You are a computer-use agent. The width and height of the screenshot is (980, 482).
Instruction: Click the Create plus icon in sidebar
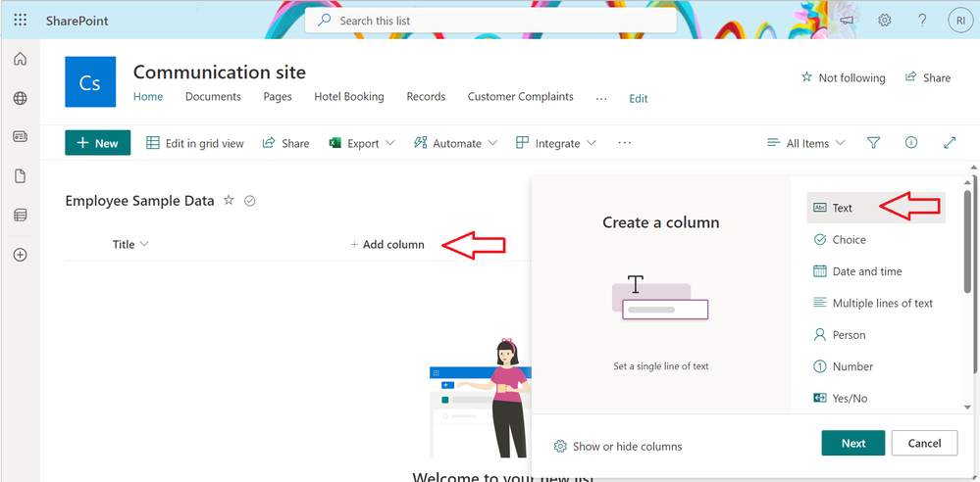coord(20,255)
